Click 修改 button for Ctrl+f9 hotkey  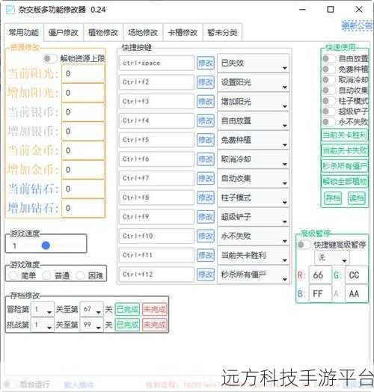tap(206, 217)
